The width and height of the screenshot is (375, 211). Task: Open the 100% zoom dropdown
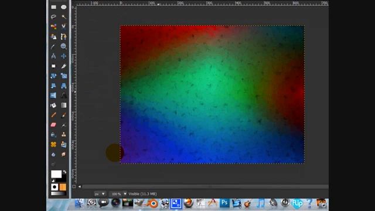[118, 194]
